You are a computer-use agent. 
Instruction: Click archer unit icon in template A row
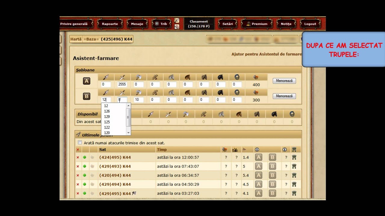(x=155, y=77)
